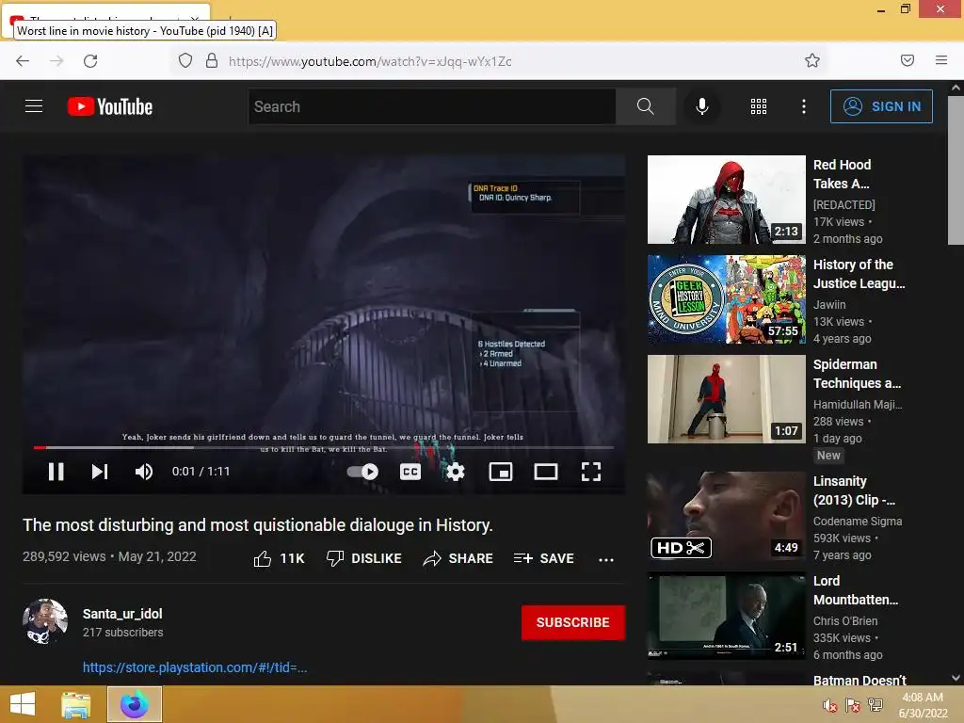Select the video title text

[x=258, y=525]
